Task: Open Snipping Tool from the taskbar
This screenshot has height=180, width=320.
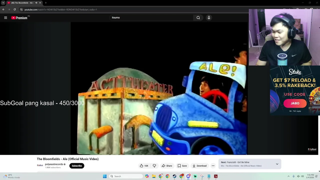Action: (202, 176)
